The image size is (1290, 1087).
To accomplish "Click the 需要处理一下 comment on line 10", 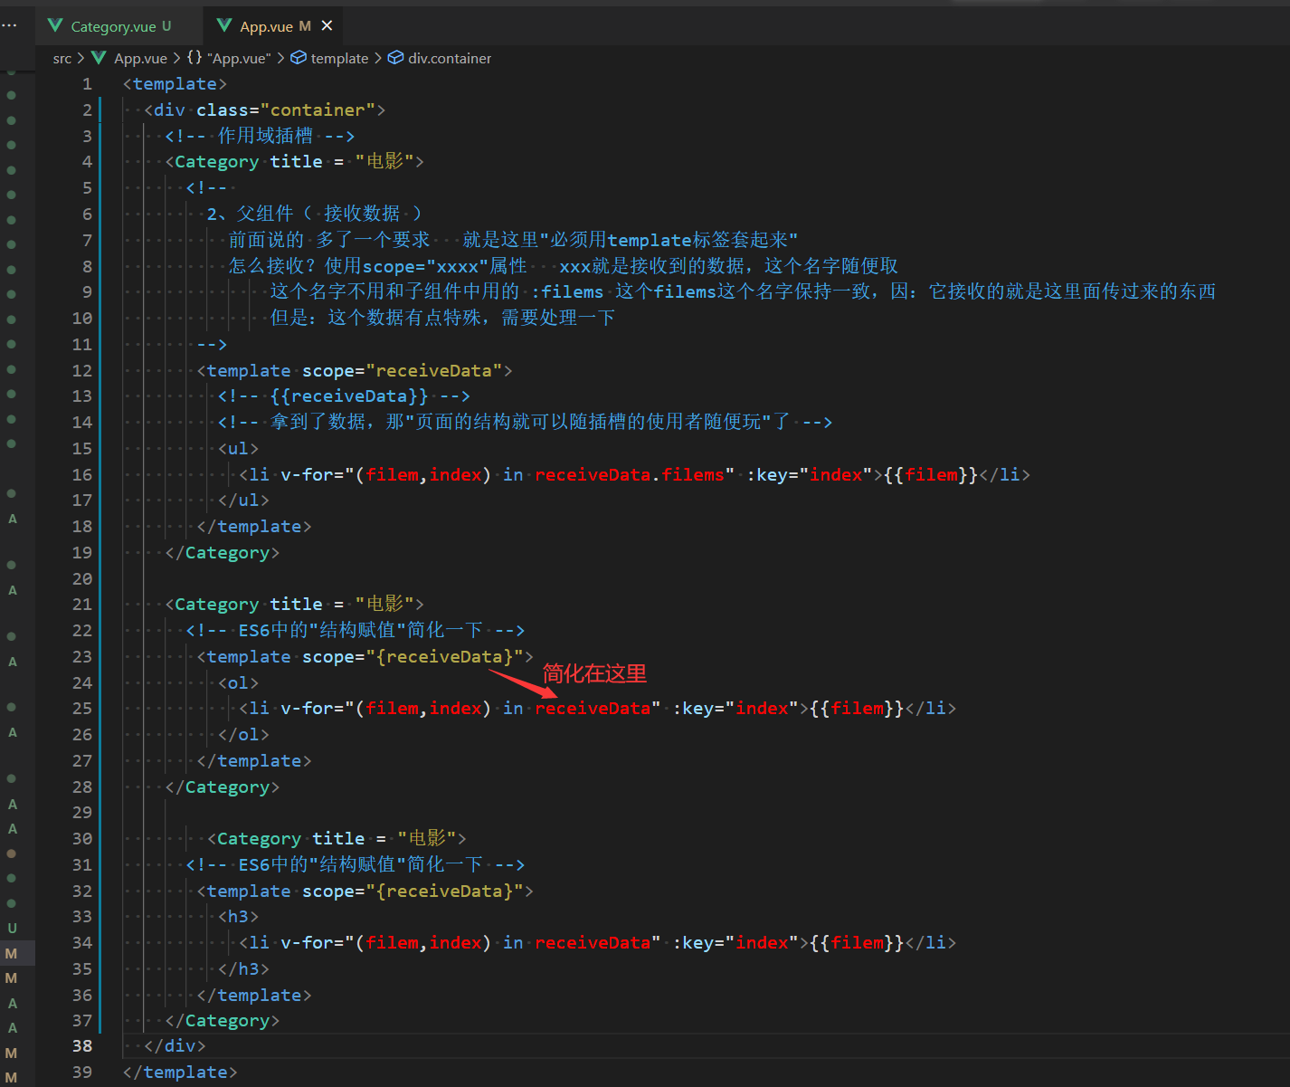I will (558, 318).
